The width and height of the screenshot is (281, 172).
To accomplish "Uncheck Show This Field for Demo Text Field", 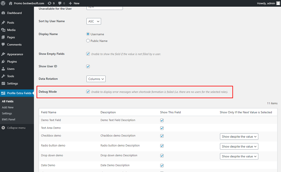I will [162, 120].
